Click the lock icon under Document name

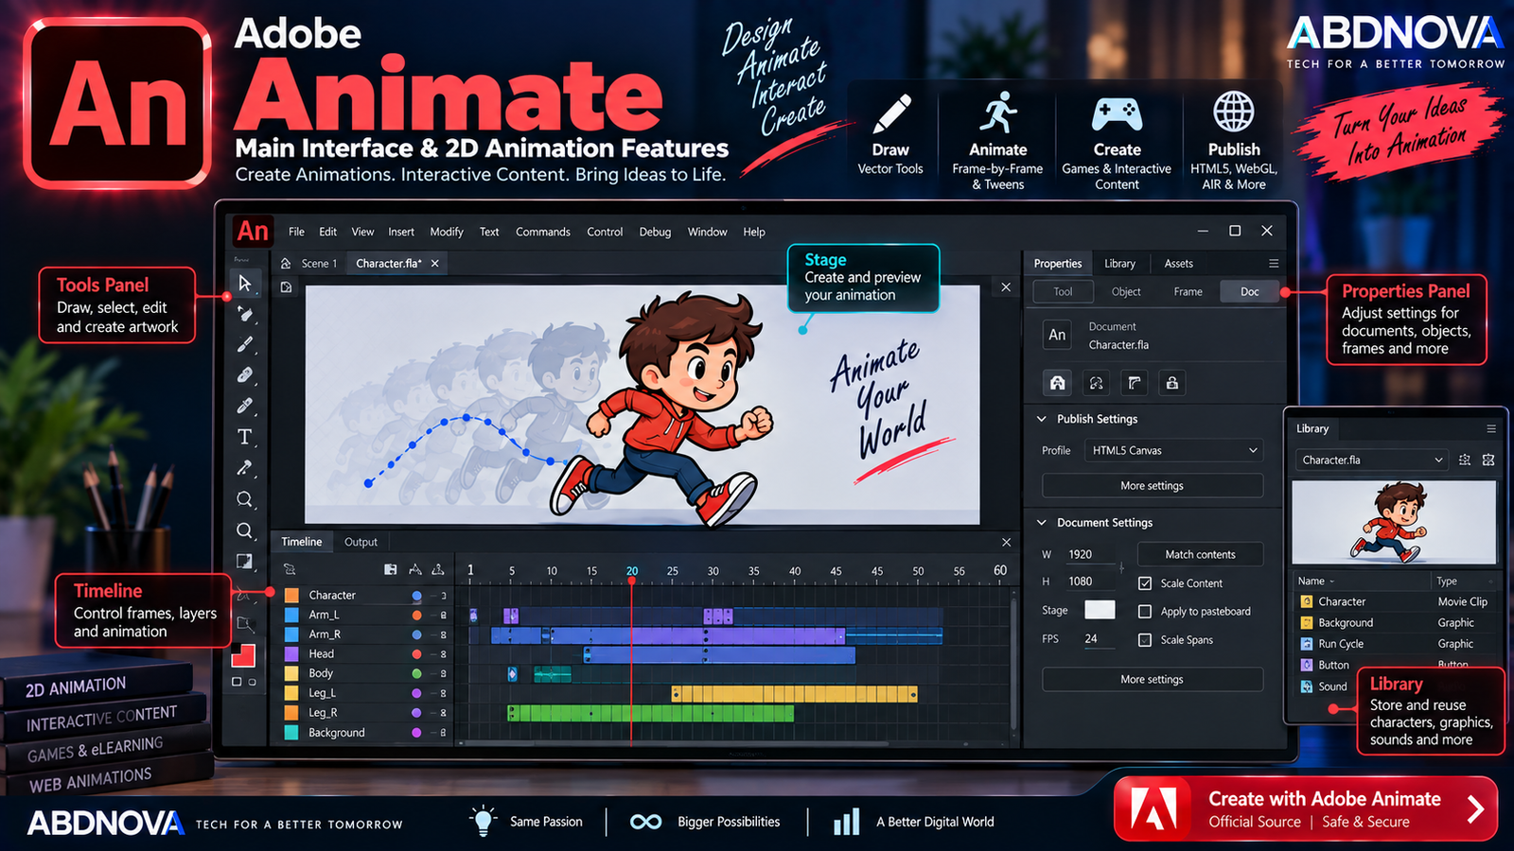tap(1172, 382)
